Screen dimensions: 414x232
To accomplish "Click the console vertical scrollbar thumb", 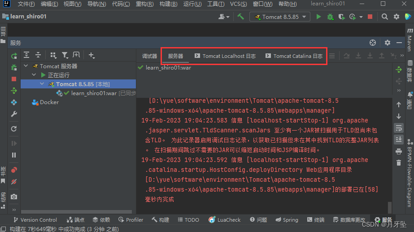I will point(389,207).
